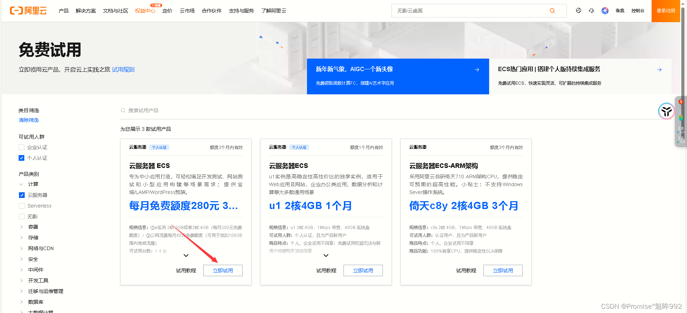Click 立即试用 on 倚天c8y card
The image size is (687, 313).
(503, 270)
